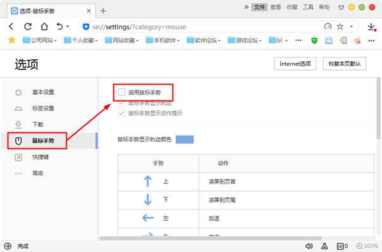Click the 后退 action cell
Screen dimensions: 382x252
click(x=286, y=219)
